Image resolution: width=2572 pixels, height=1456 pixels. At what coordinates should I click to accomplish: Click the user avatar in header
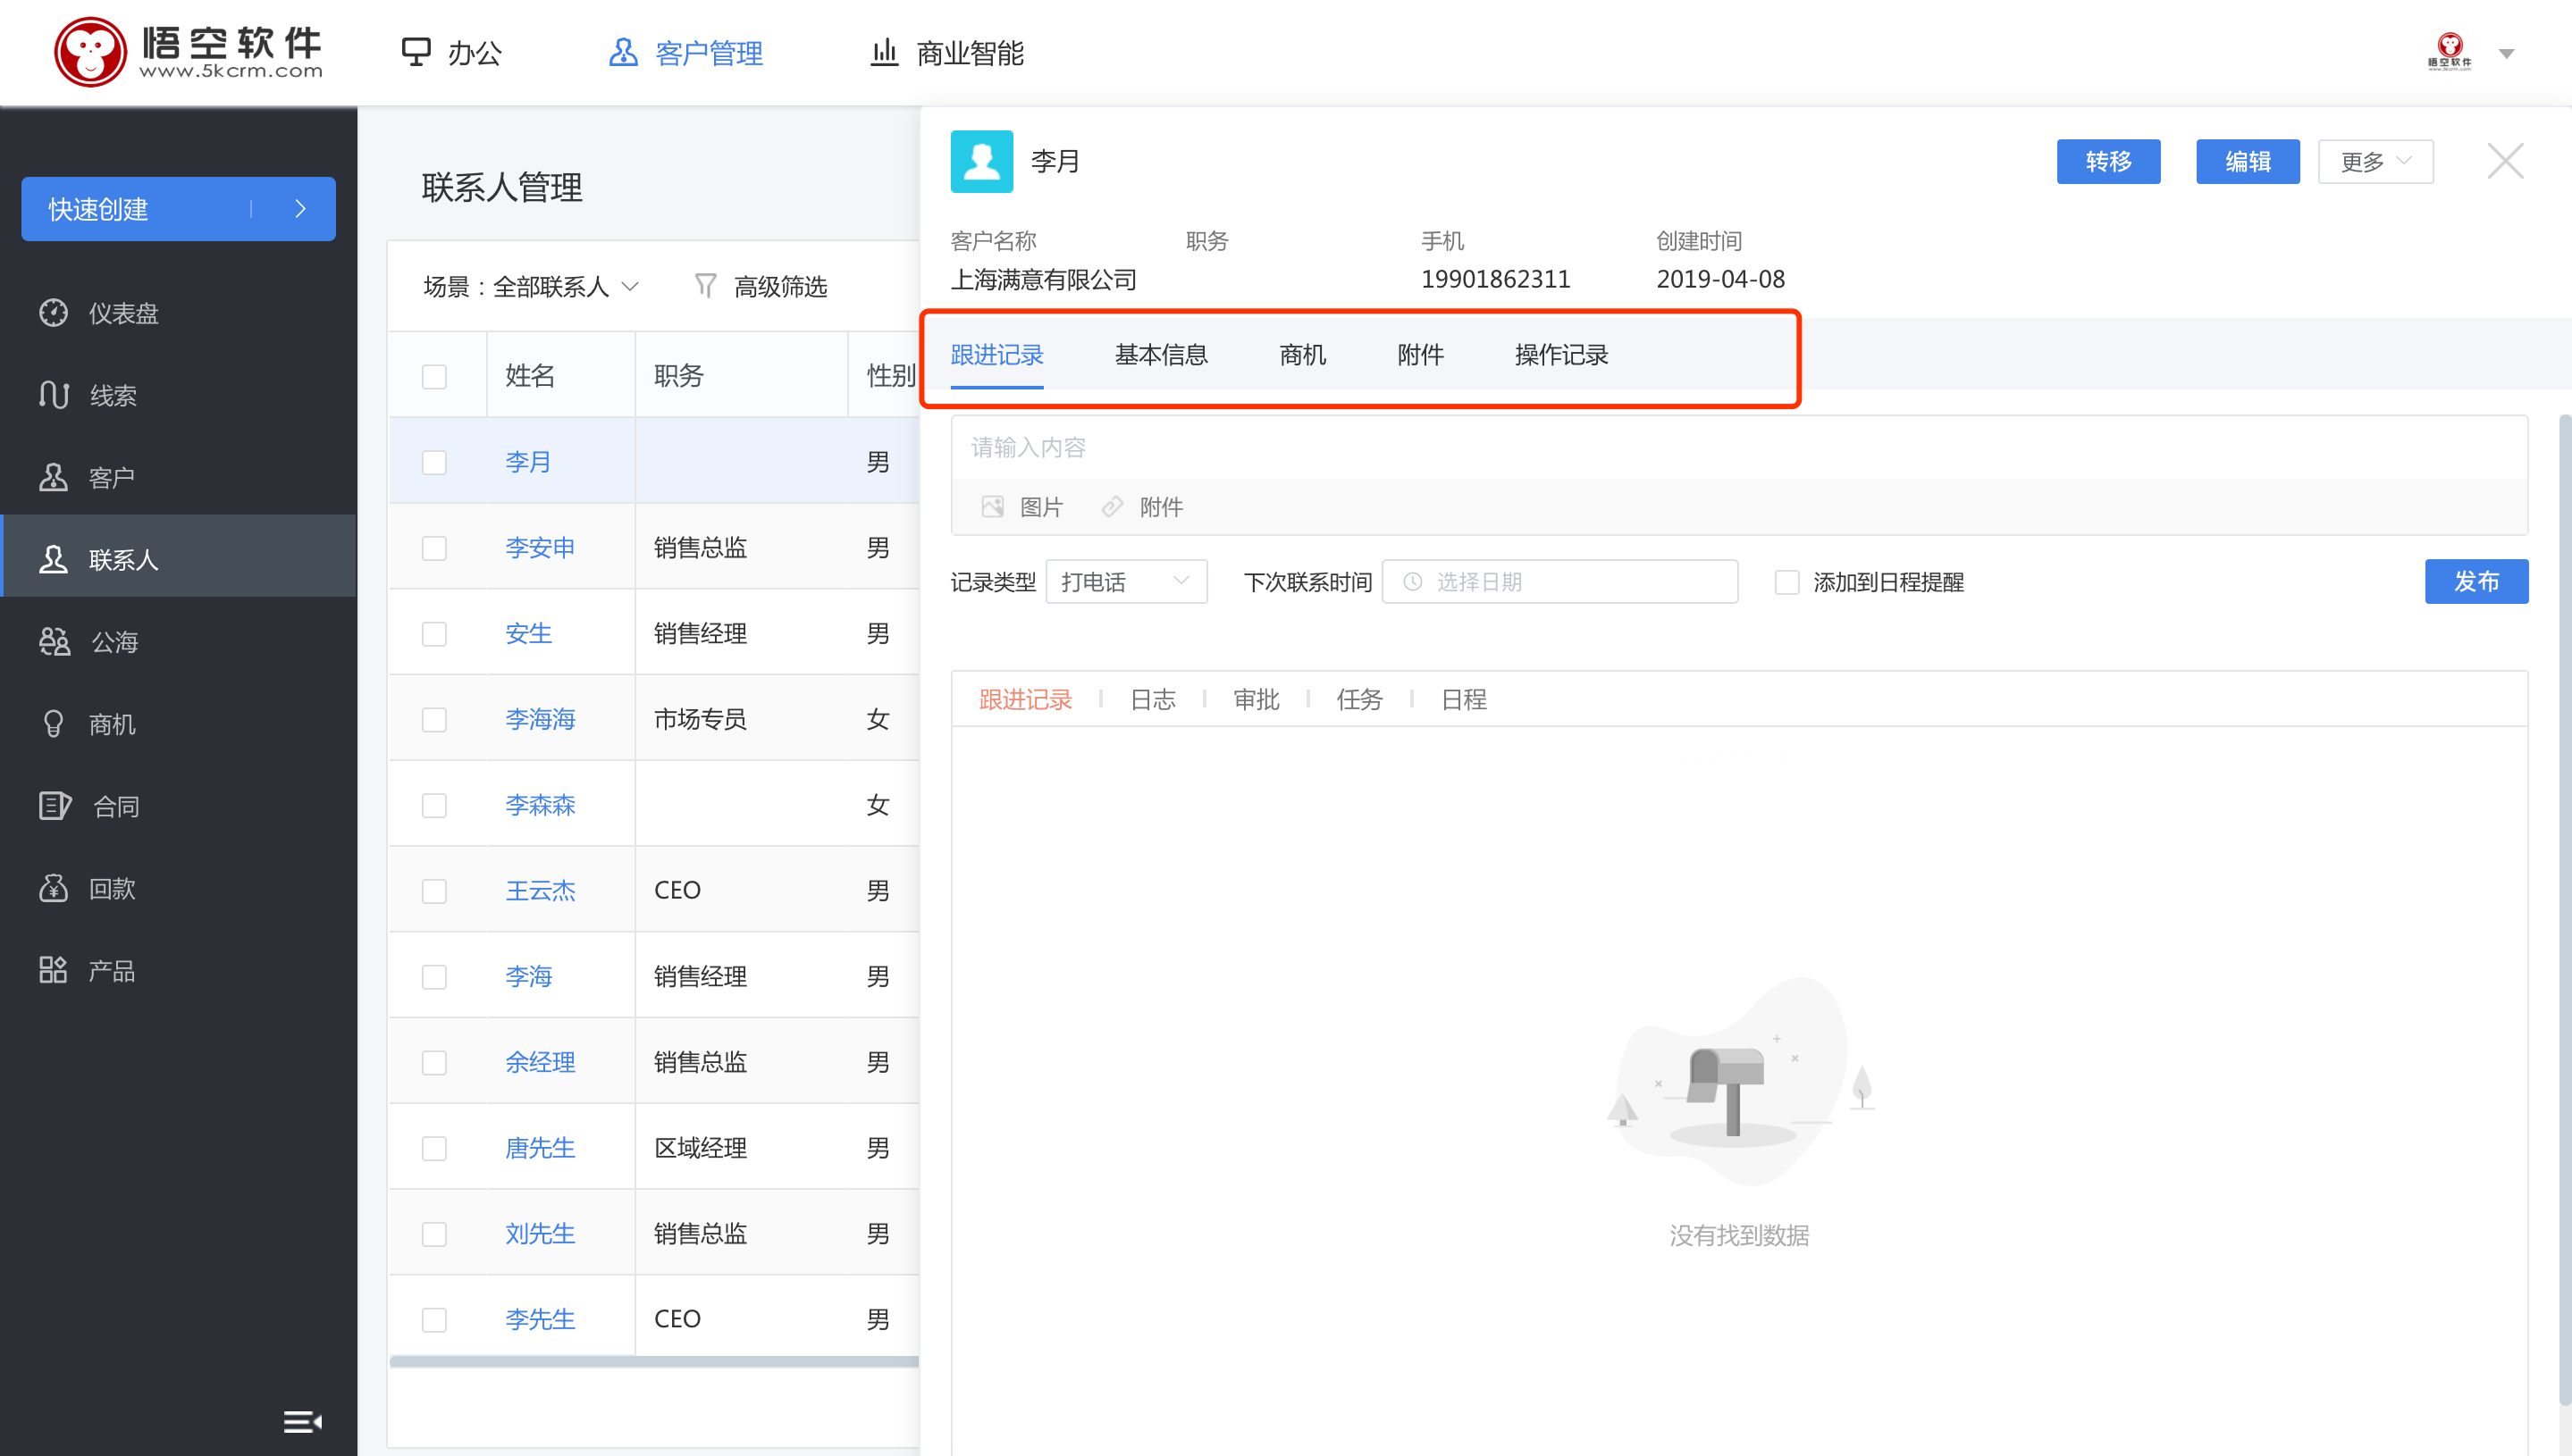point(2449,51)
